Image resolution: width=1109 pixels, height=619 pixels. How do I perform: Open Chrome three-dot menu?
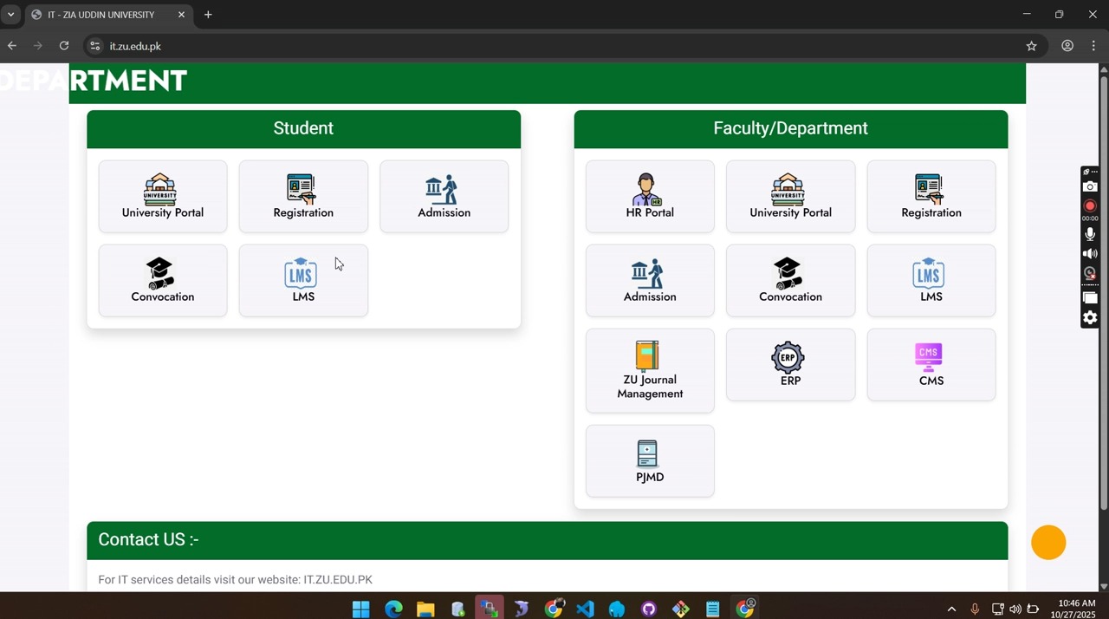click(1094, 46)
